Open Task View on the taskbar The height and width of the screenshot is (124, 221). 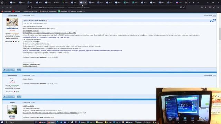pos(36,122)
